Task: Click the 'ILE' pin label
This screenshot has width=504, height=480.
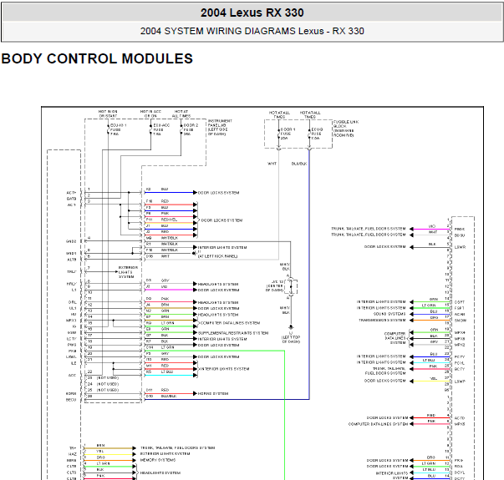Action: 74,363
